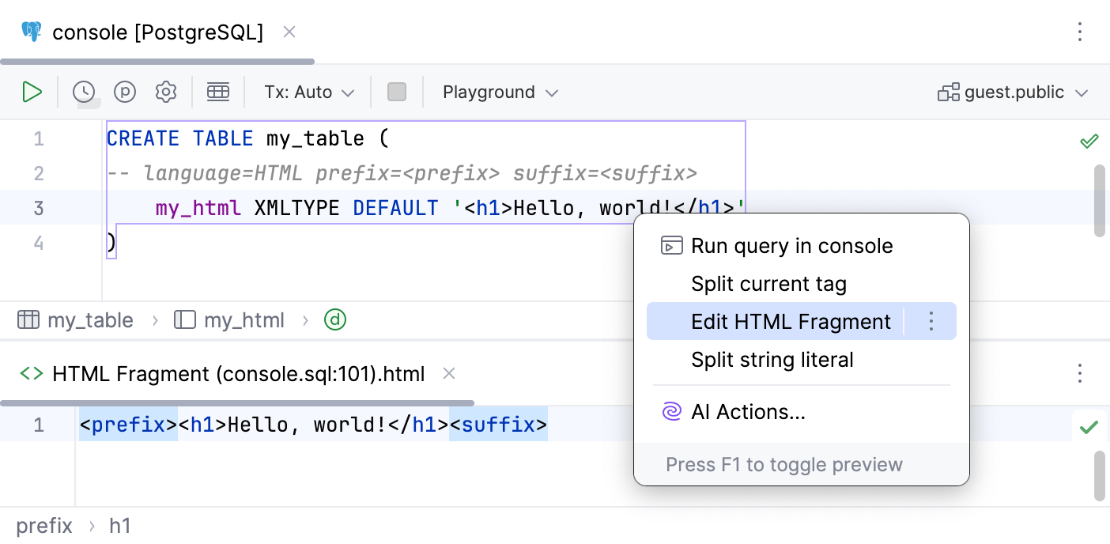Run the query with the green Execute icon
This screenshot has width=1110, height=544.
coord(32,93)
